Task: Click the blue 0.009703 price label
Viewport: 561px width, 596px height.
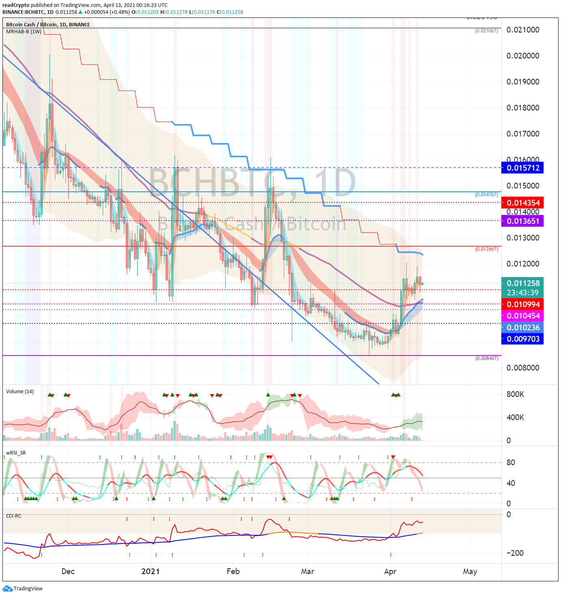Action: [522, 339]
